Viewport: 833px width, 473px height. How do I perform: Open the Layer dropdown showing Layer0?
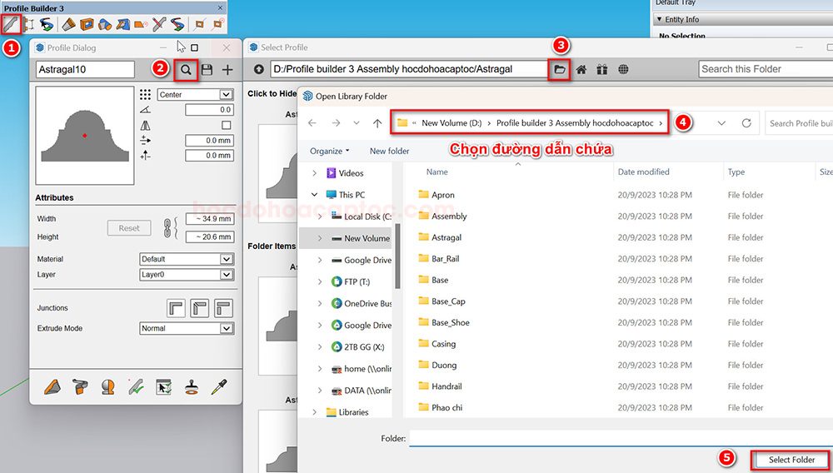tap(187, 275)
